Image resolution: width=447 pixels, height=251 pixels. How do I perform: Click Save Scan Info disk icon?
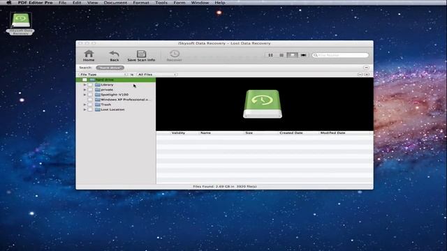click(141, 54)
